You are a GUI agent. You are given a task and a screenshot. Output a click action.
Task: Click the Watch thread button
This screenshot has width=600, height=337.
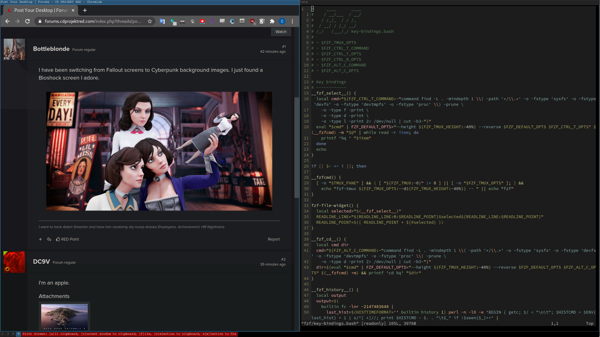pyautogui.click(x=281, y=32)
